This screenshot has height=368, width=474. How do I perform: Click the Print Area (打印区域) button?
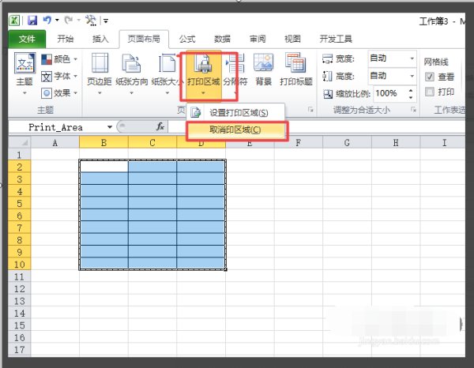click(204, 75)
